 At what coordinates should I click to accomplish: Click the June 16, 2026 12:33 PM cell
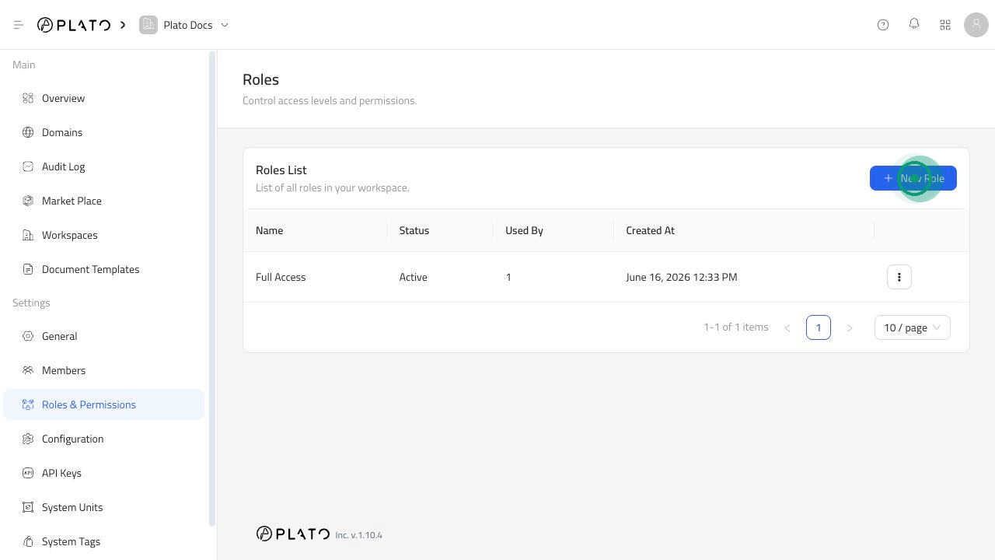(x=682, y=277)
